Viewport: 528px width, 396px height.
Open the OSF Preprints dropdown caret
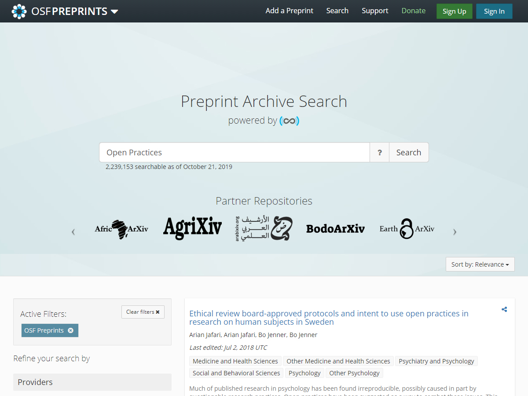click(114, 12)
